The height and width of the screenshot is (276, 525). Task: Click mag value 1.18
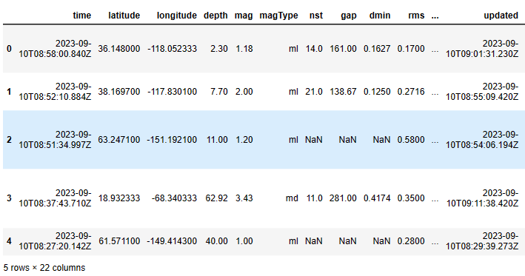pos(244,49)
